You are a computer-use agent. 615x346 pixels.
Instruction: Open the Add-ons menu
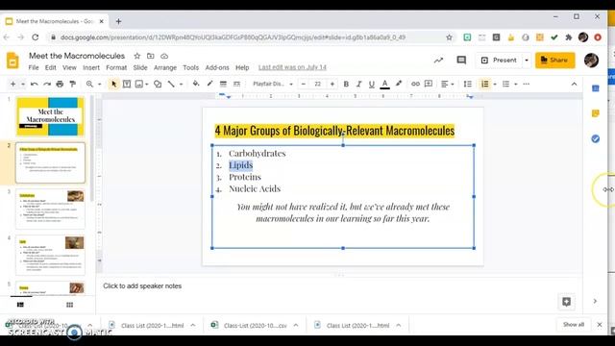(x=217, y=67)
